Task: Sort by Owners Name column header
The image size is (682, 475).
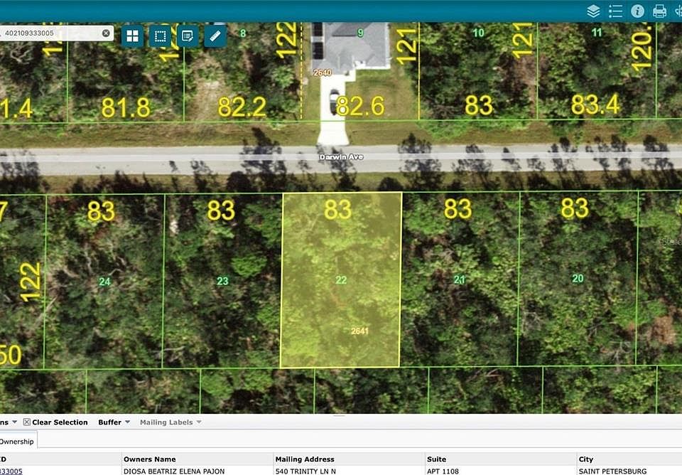Action: [x=150, y=459]
